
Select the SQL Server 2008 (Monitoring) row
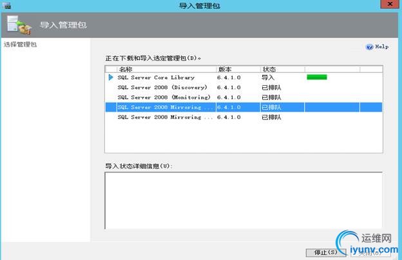[x=244, y=97]
